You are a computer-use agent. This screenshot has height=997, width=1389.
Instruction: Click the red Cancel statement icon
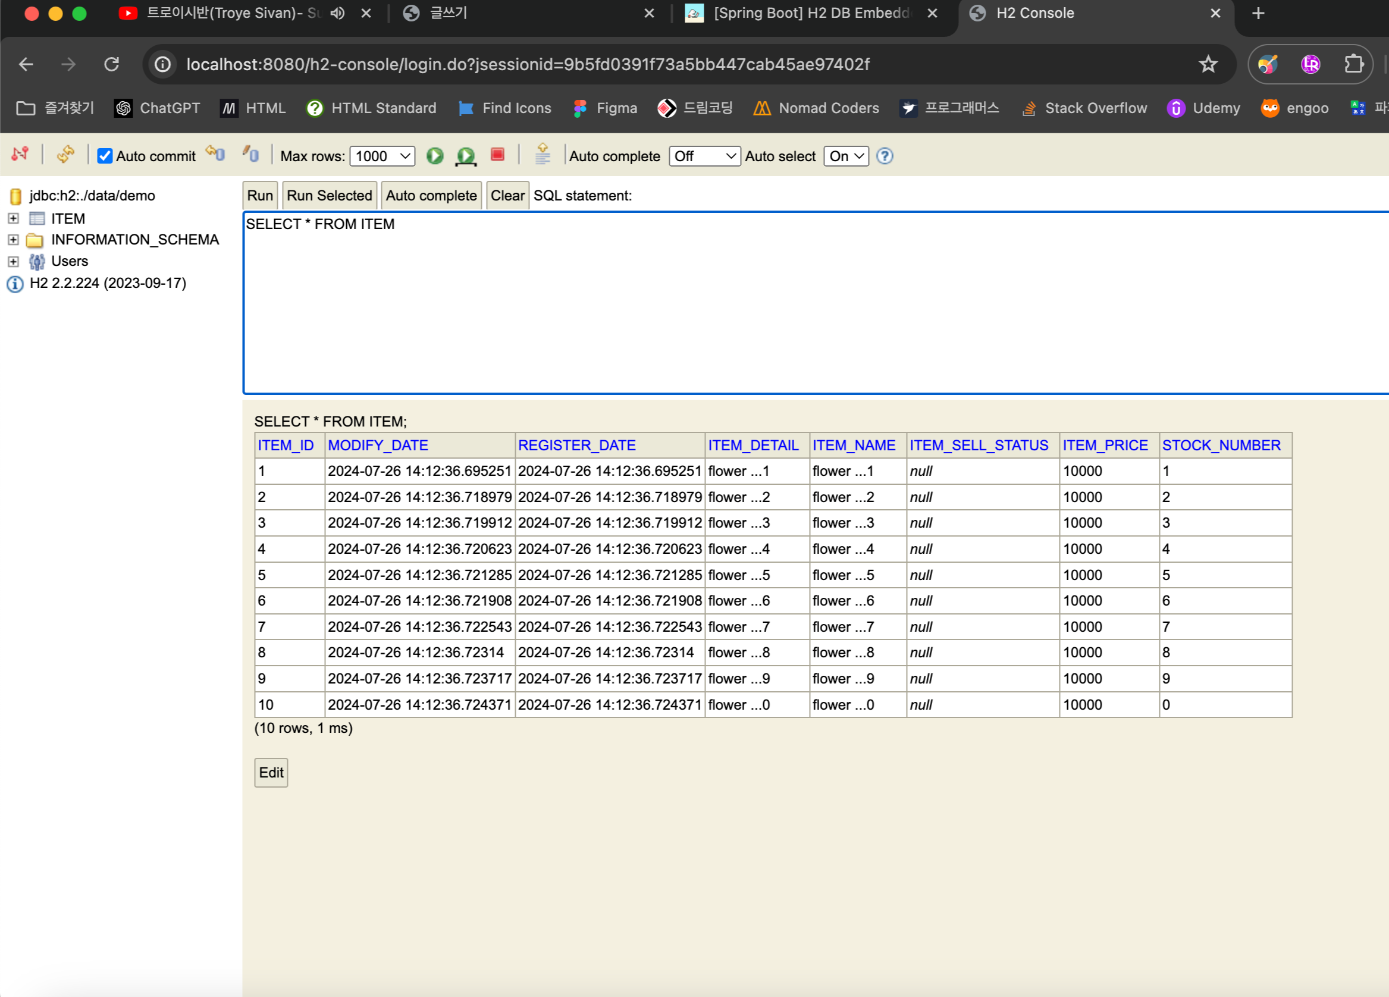497,155
